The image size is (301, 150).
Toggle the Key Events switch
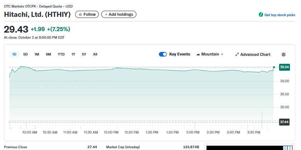[163, 54]
